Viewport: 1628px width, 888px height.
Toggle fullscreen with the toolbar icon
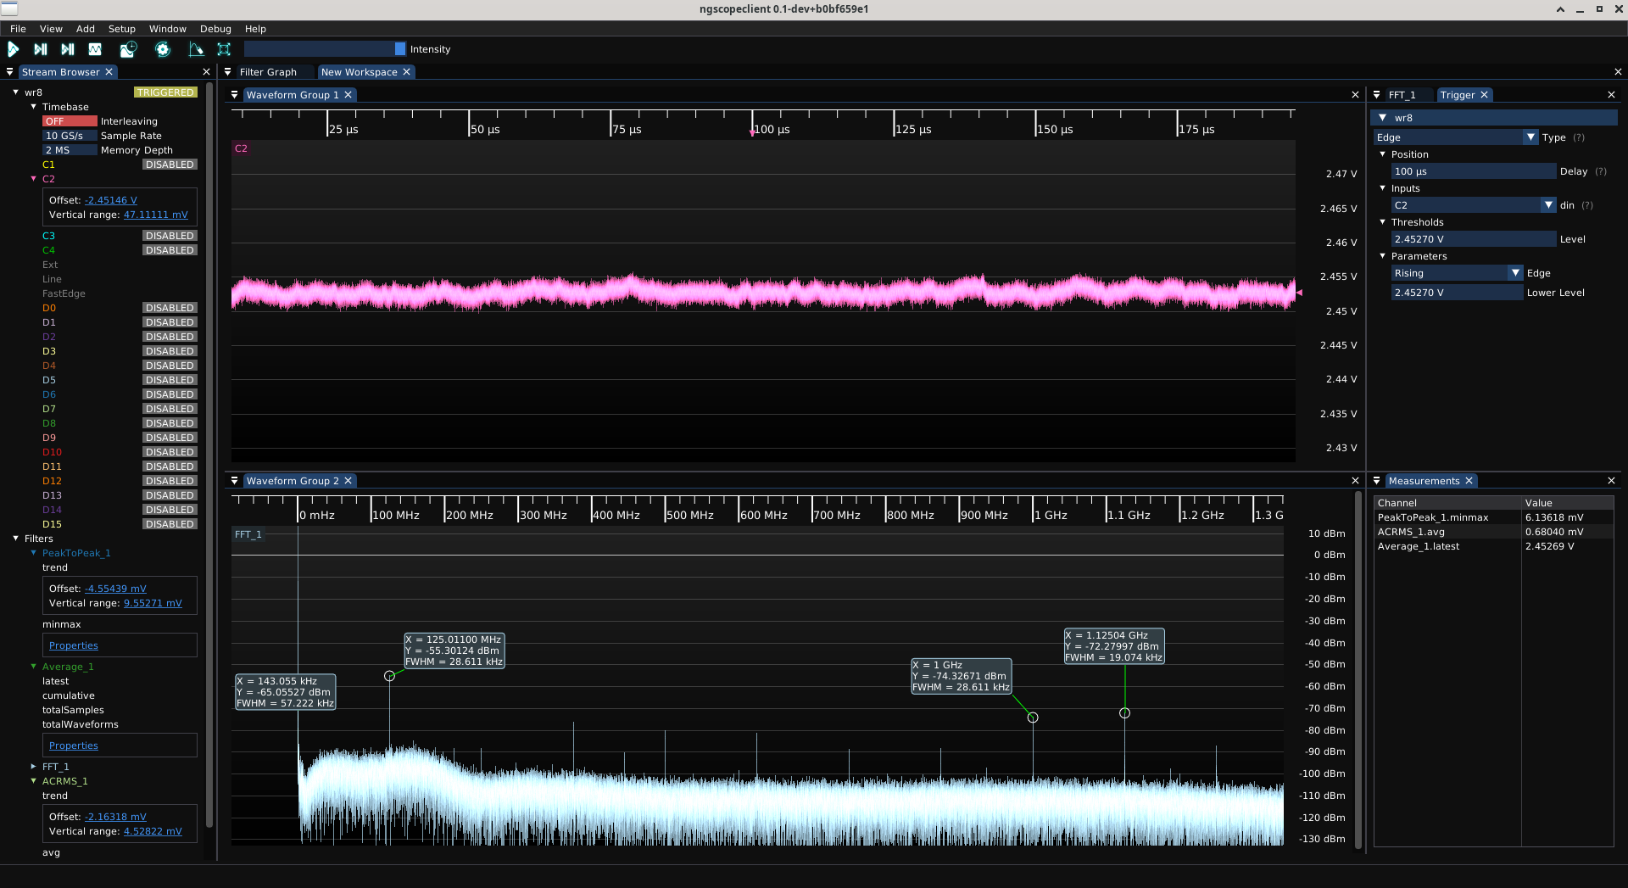(224, 49)
